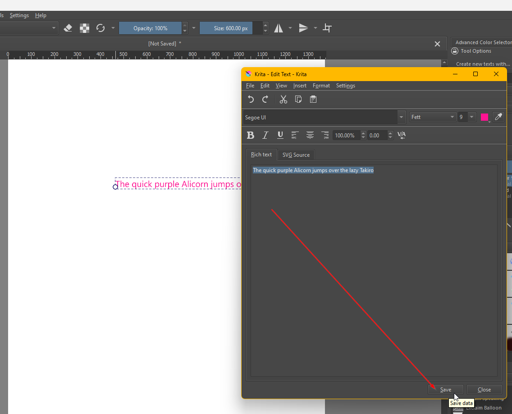Click the Paste clipboard icon
Viewport: 512px width, 414px height.
[313, 100]
